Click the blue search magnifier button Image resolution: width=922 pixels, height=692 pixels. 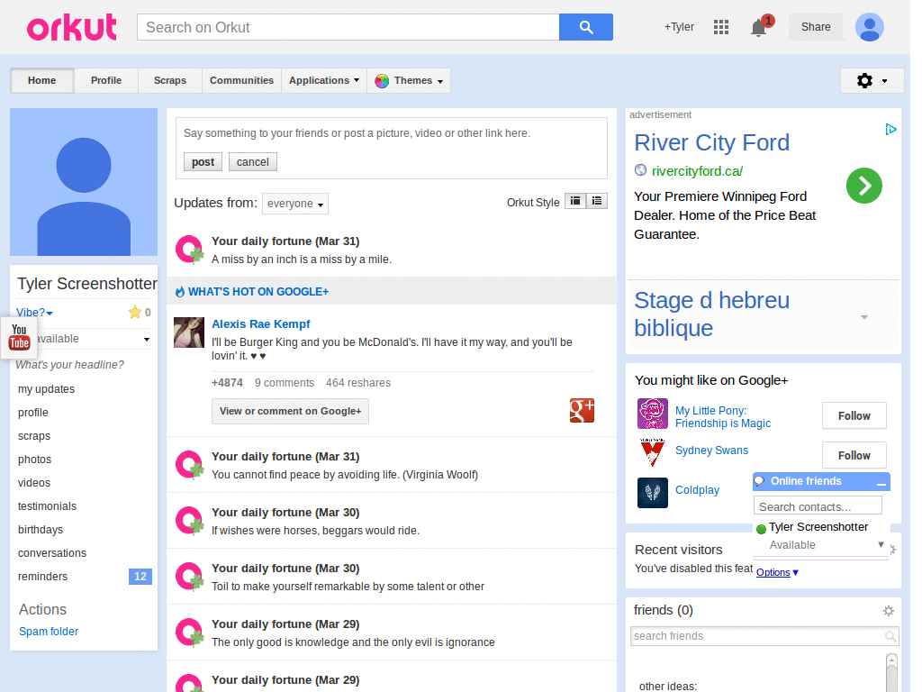click(x=585, y=27)
